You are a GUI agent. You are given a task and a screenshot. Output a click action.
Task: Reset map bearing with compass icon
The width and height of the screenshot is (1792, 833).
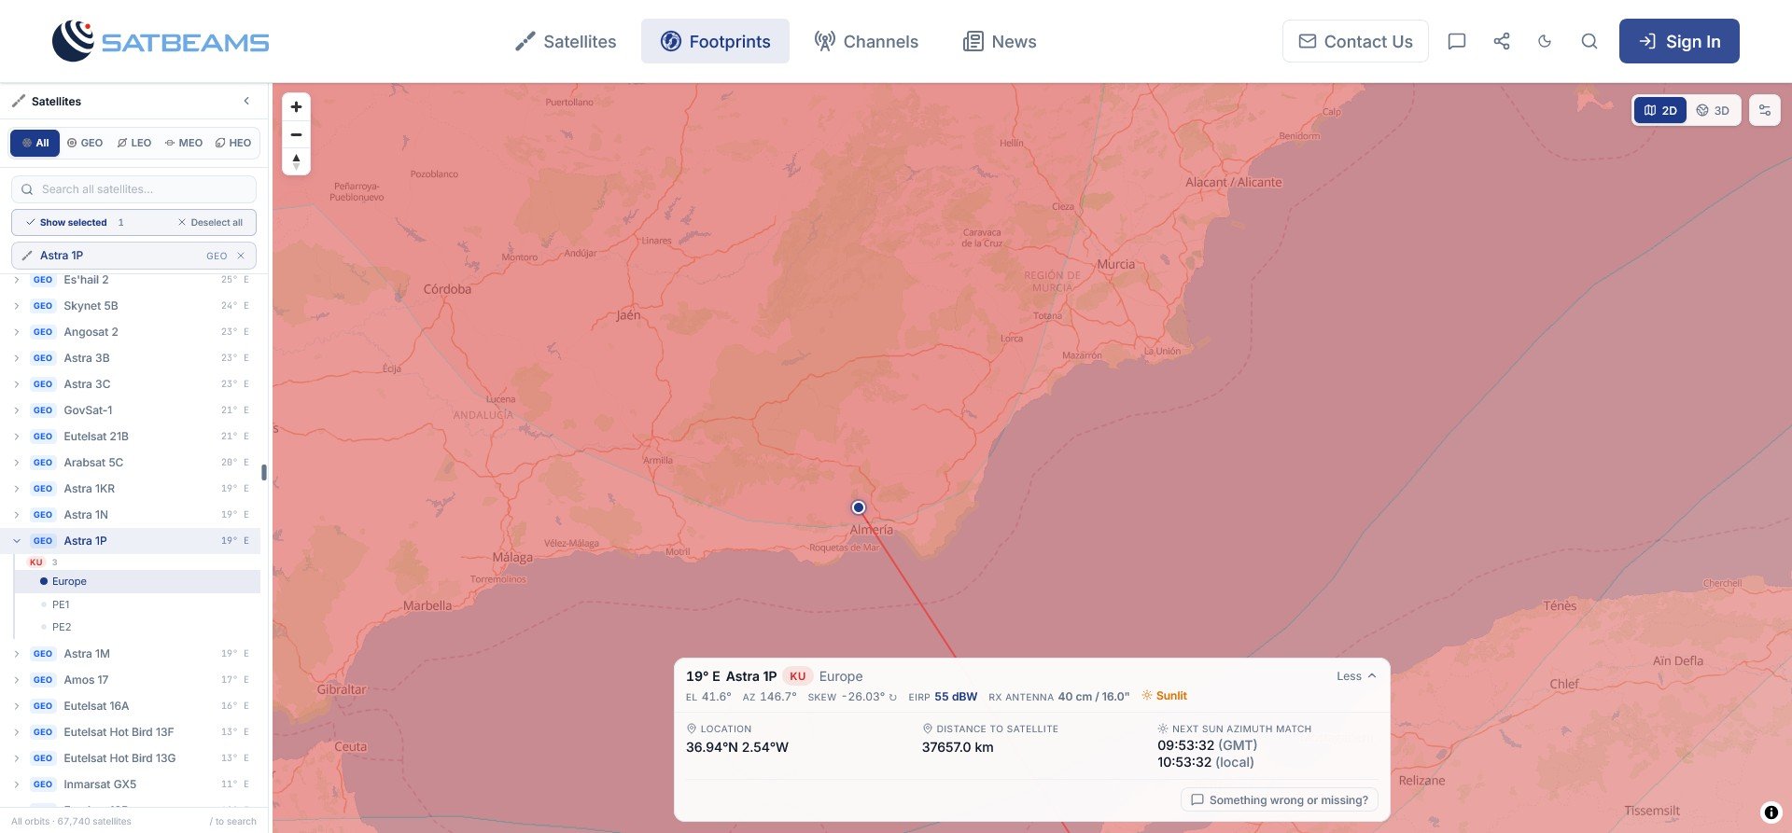click(x=296, y=161)
